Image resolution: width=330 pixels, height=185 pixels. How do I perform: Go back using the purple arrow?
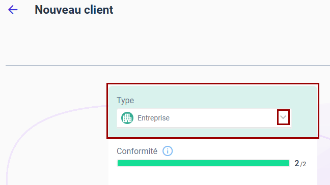[x=13, y=10]
